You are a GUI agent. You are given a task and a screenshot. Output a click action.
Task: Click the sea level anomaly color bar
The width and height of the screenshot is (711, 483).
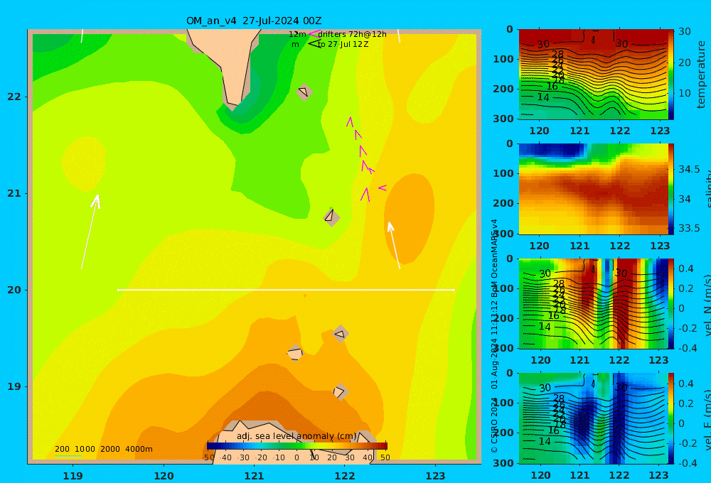297,446
